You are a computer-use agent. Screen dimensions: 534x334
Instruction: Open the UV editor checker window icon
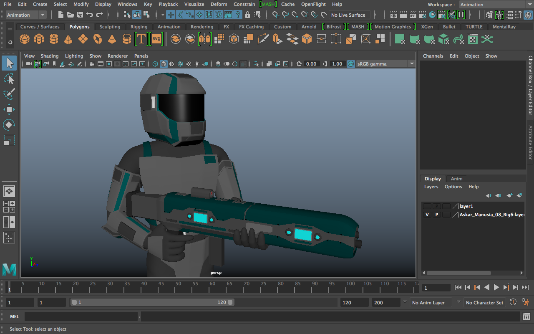point(473,39)
